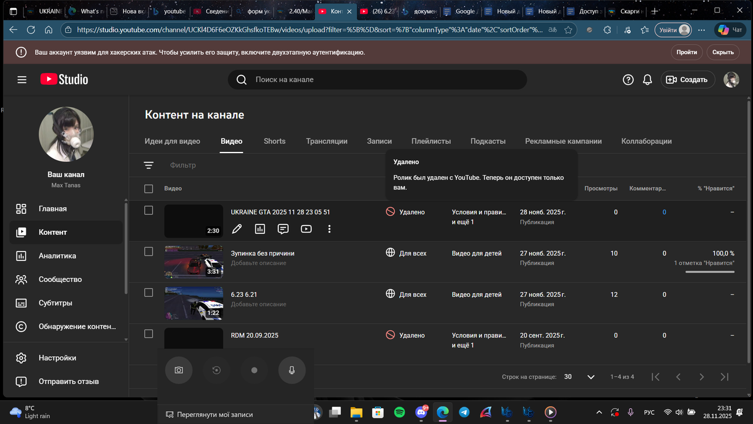Image resolution: width=753 pixels, height=424 pixels.
Task: Take a screenshot with Game Bar camera button
Action: point(179,370)
